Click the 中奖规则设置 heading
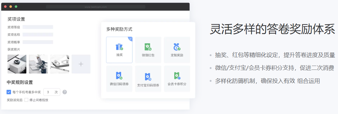This screenshot has width=338, height=114. click(20, 82)
